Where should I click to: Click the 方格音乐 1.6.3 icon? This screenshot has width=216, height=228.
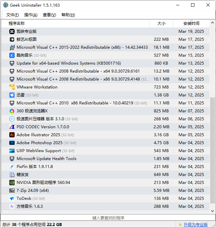[12, 206]
